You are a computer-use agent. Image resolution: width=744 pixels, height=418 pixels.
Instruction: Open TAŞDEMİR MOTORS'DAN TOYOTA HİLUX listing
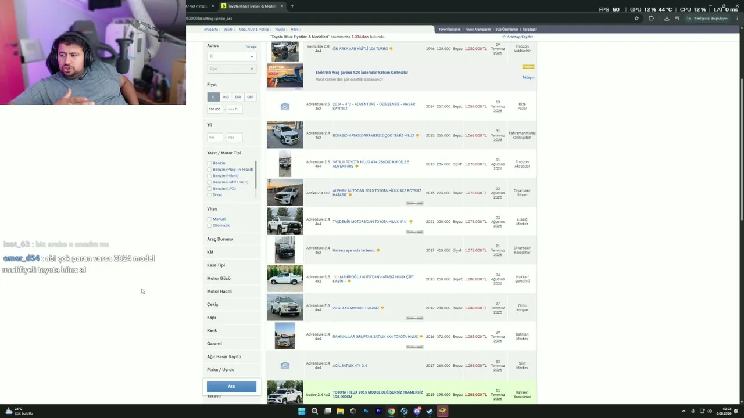[x=370, y=222]
